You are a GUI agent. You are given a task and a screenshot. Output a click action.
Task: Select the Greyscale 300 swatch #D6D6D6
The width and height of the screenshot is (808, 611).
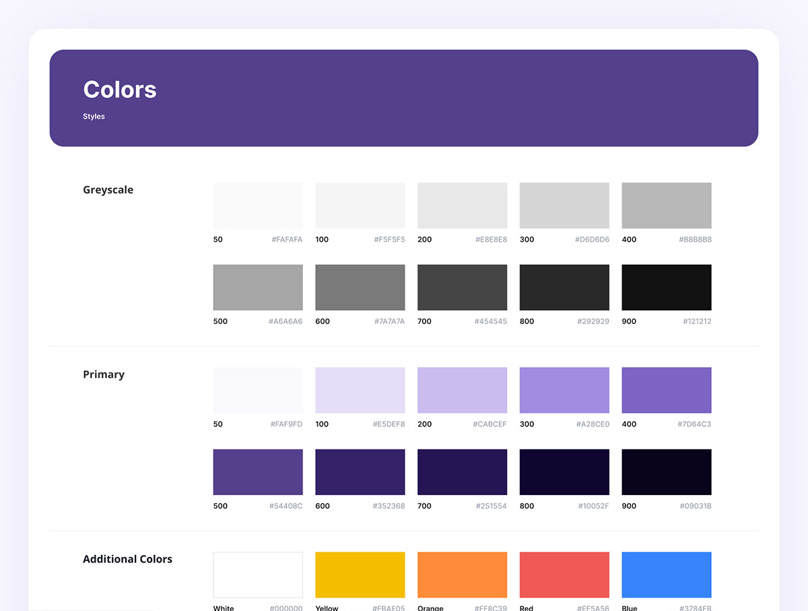click(564, 205)
